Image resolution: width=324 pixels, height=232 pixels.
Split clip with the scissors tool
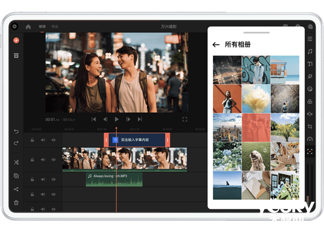16,162
